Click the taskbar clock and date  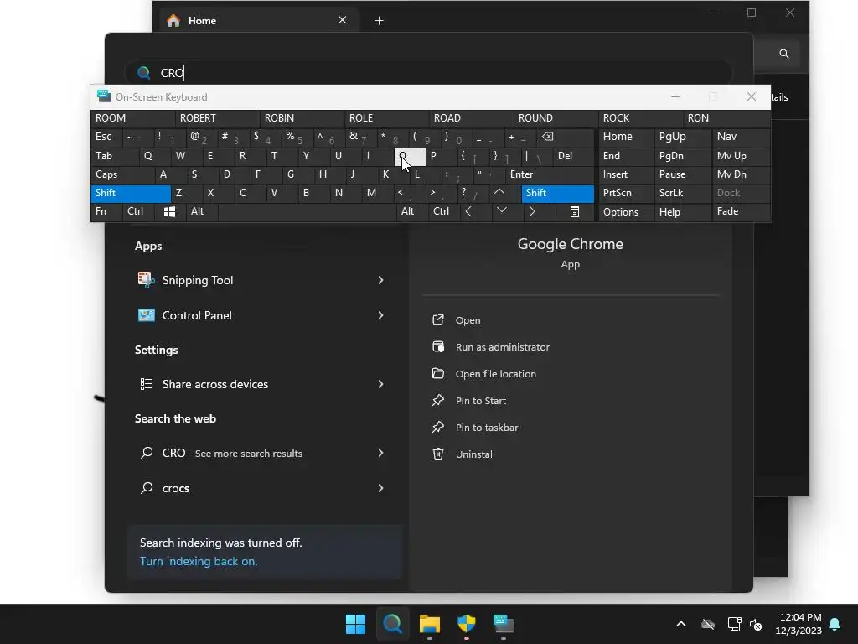tap(799, 624)
